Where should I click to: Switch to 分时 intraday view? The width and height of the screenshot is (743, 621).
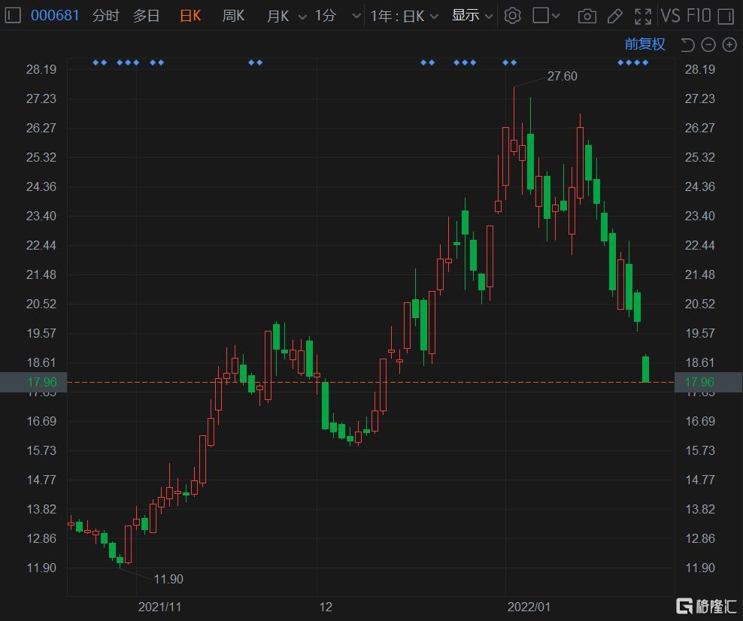pos(106,16)
